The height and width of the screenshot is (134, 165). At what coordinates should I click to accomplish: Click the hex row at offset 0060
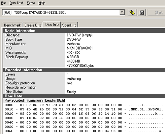[x=84, y=131]
